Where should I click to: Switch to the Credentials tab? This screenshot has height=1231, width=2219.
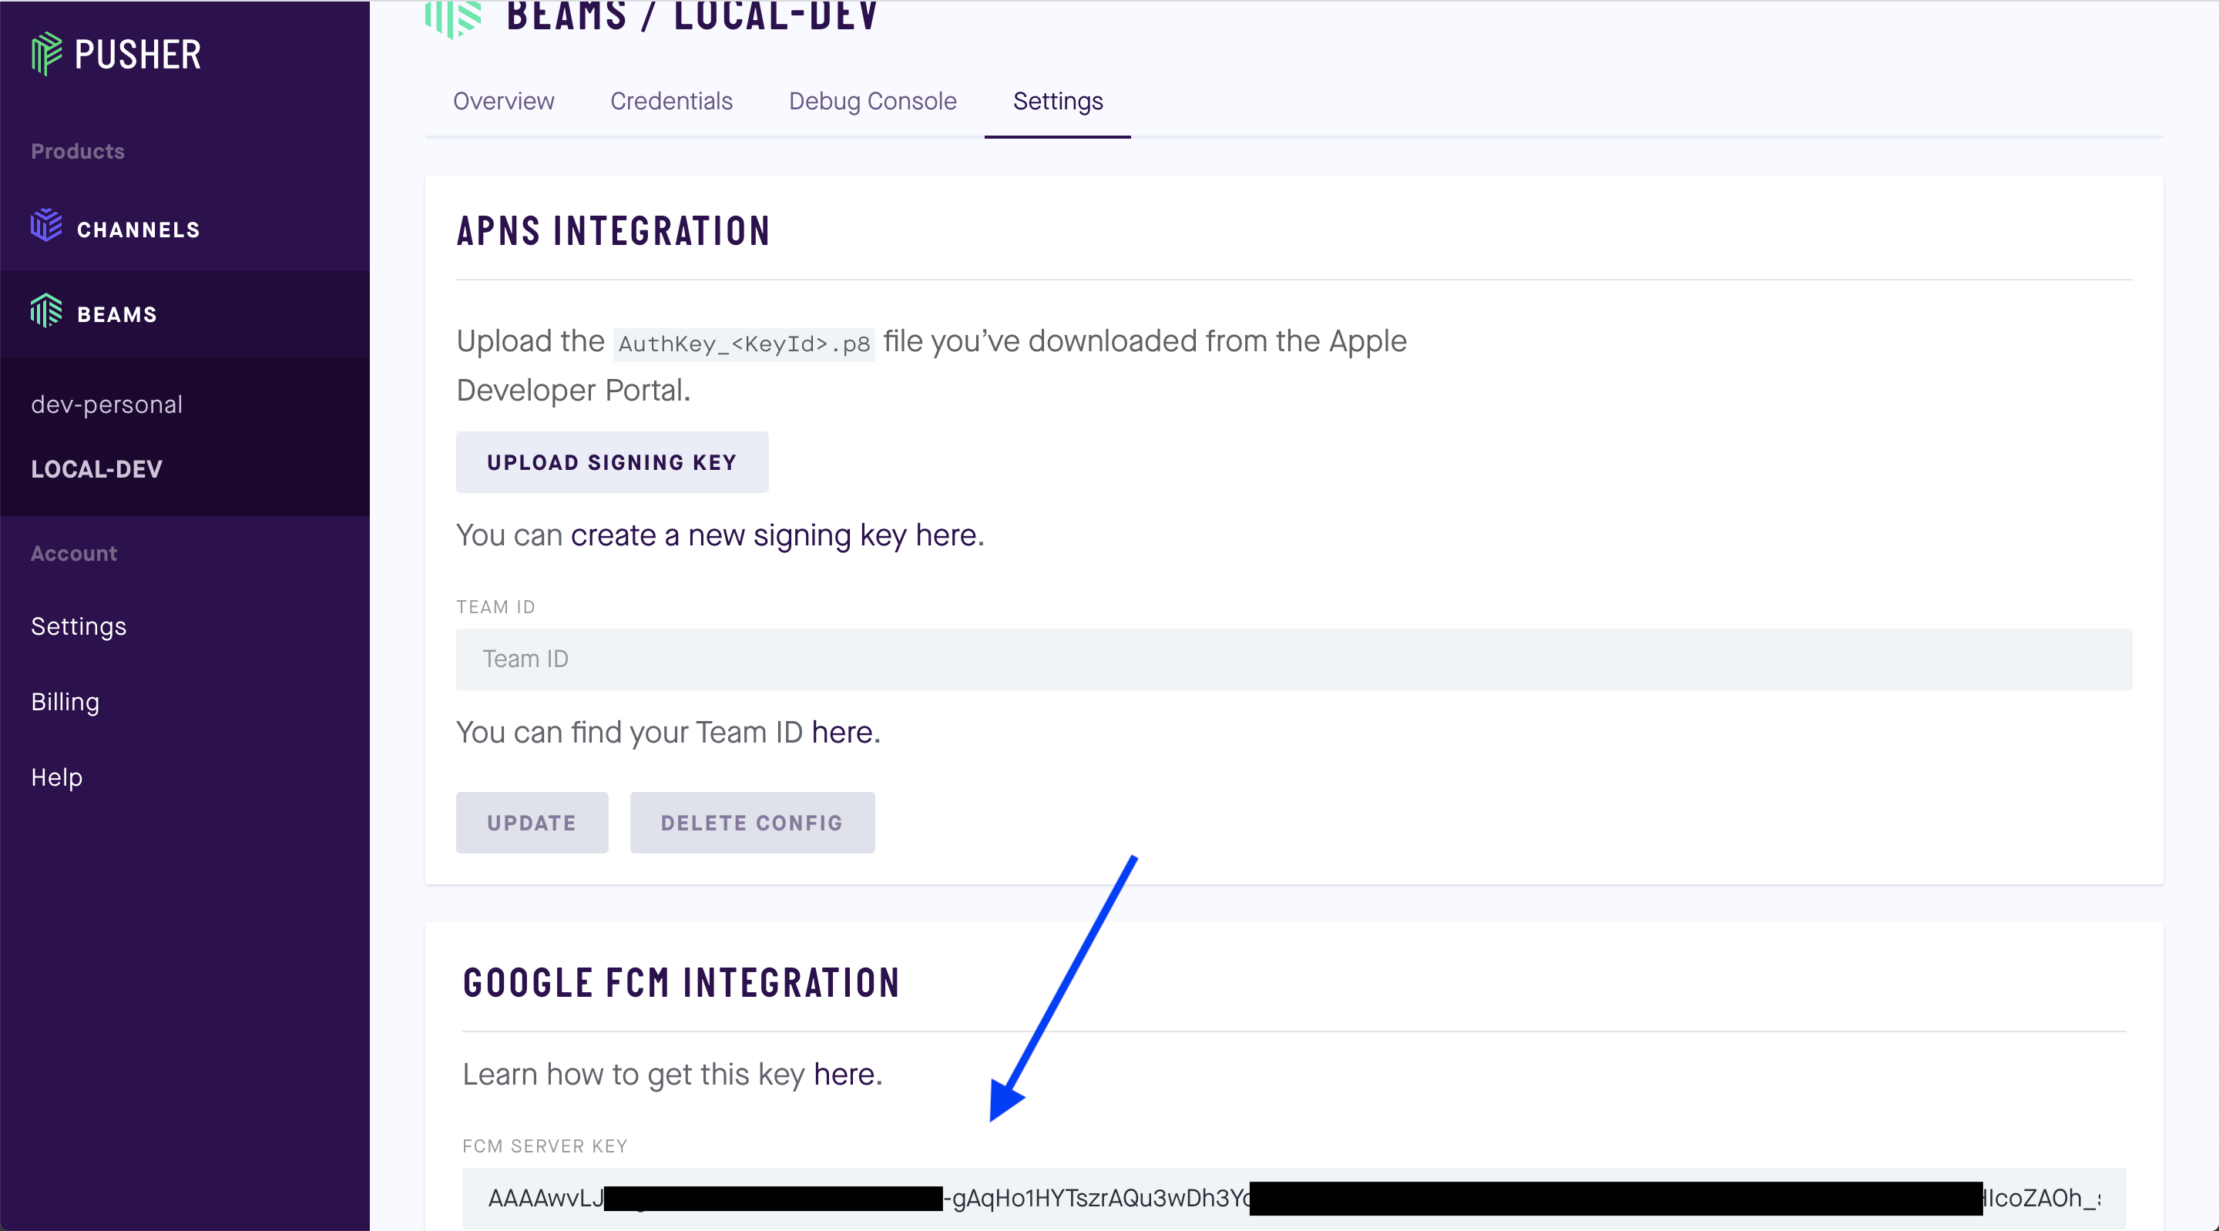click(671, 102)
